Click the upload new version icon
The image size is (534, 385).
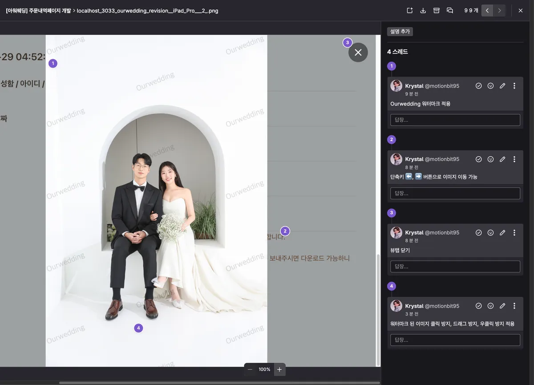410,10
